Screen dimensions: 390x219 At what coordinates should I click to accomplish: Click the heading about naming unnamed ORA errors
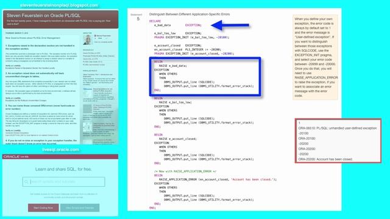[40, 107]
